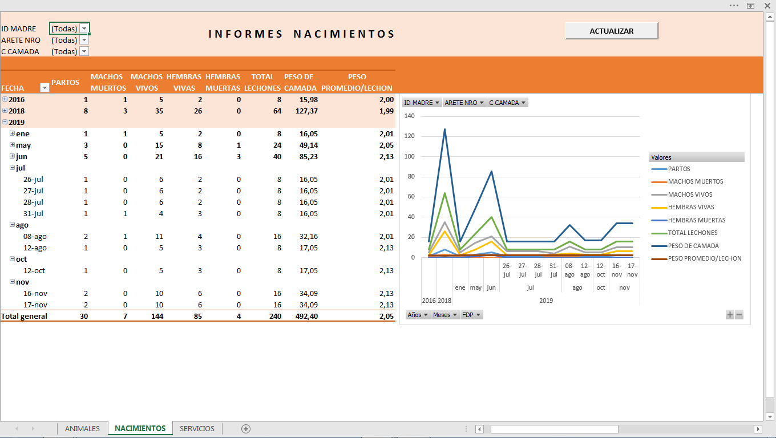
Task: Click the vertical scrollbar down arrow
Action: click(x=770, y=416)
